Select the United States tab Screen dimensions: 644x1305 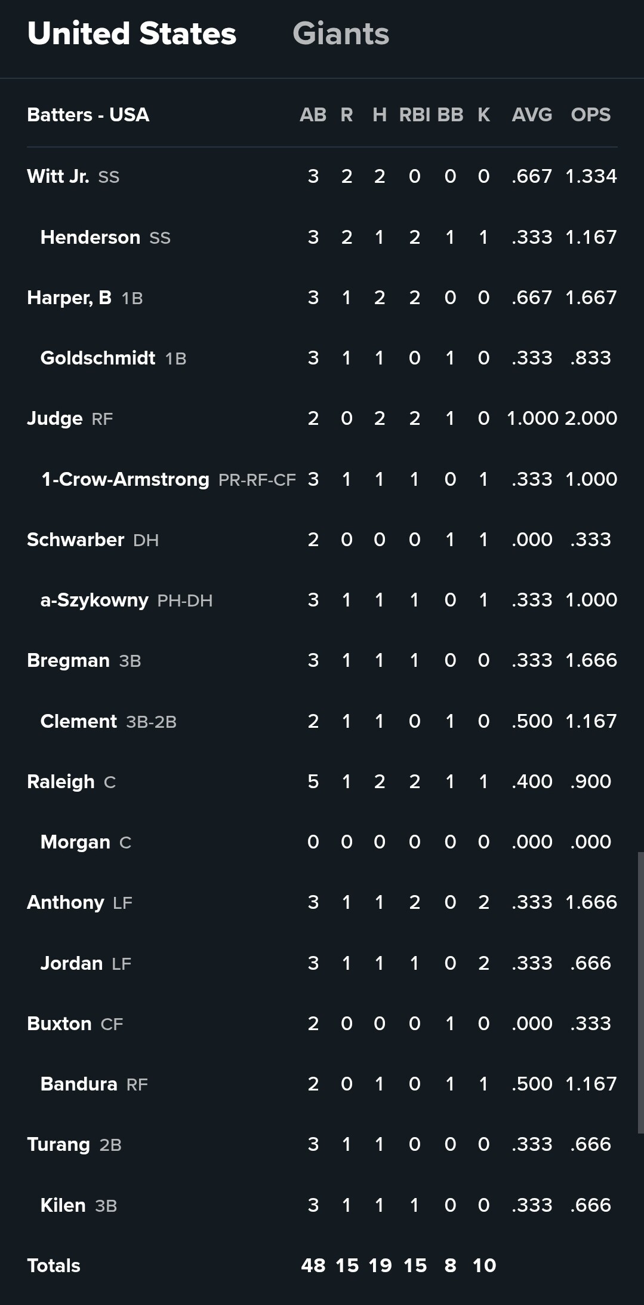(132, 34)
